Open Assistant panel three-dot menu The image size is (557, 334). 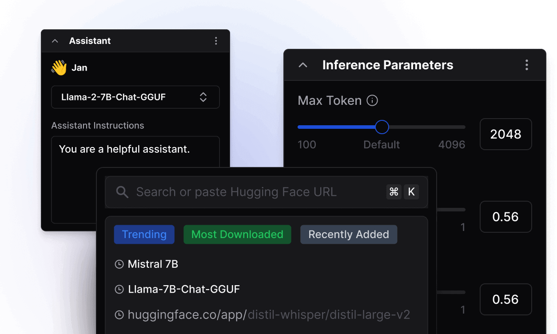[x=216, y=41]
